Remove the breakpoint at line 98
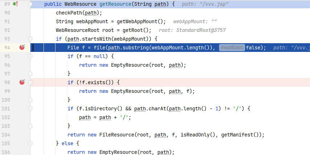This screenshot has width=310, height=155. [22, 82]
